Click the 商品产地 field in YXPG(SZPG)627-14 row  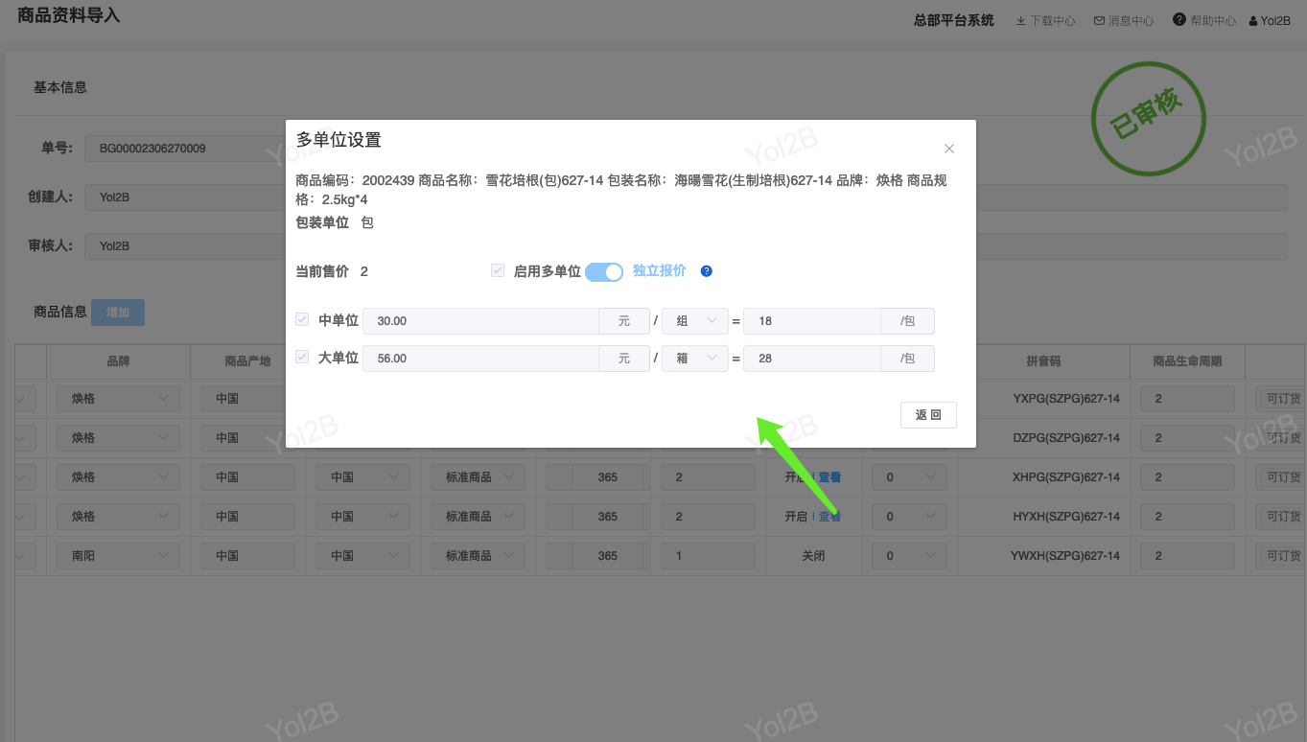(x=247, y=399)
